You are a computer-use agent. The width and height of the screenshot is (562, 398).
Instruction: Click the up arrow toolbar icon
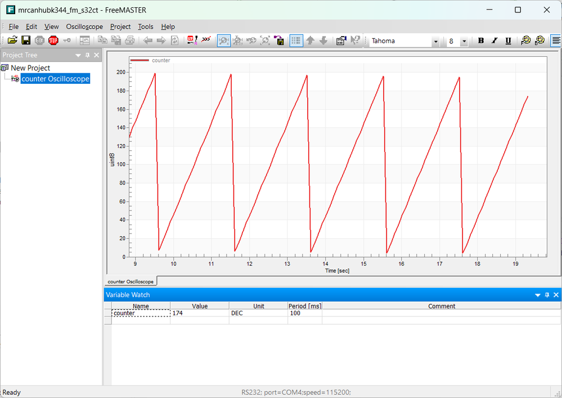[311, 41]
